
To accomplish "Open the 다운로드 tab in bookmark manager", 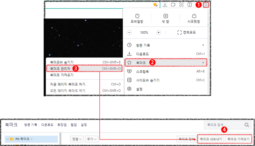I will (x=47, y=125).
